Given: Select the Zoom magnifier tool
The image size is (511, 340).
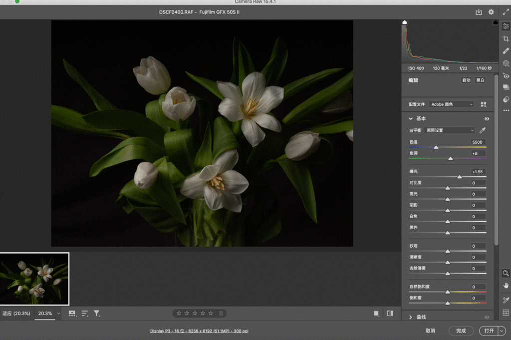Looking at the screenshot, I should coord(506,273).
